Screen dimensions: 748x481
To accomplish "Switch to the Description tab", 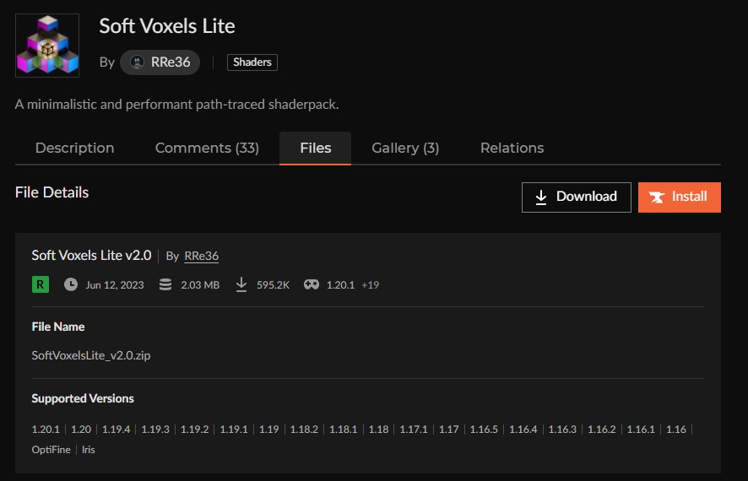I will 74,148.
